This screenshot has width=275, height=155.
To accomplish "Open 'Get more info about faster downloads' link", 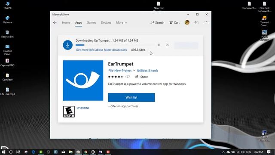I will [x=101, y=50].
